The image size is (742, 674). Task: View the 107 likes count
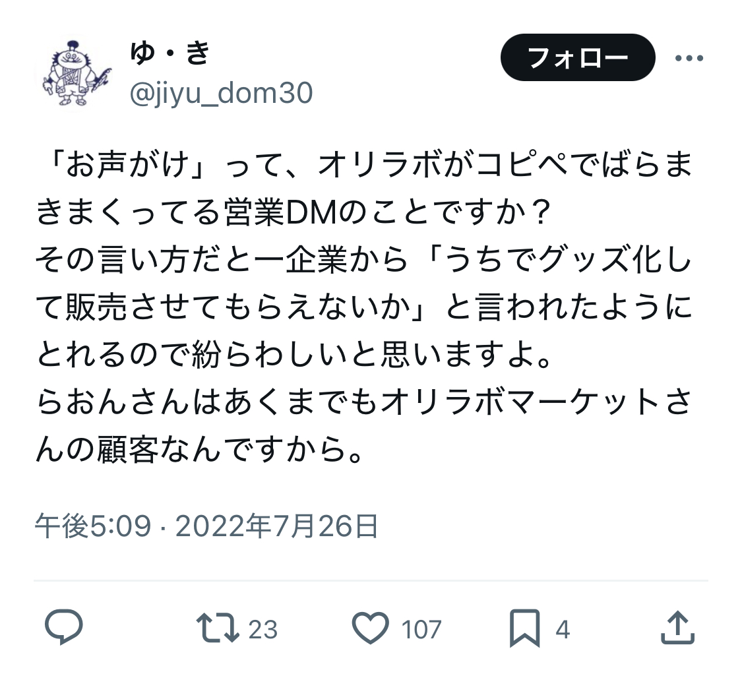coord(421,630)
